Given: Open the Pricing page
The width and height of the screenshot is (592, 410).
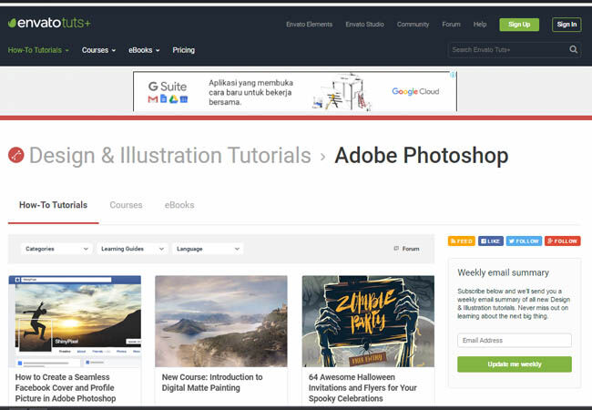Looking at the screenshot, I should point(183,50).
